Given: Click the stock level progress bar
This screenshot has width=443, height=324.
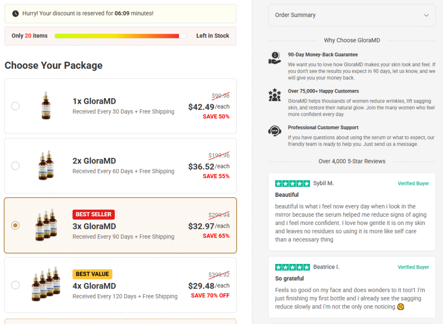Looking at the screenshot, I should click(x=120, y=36).
